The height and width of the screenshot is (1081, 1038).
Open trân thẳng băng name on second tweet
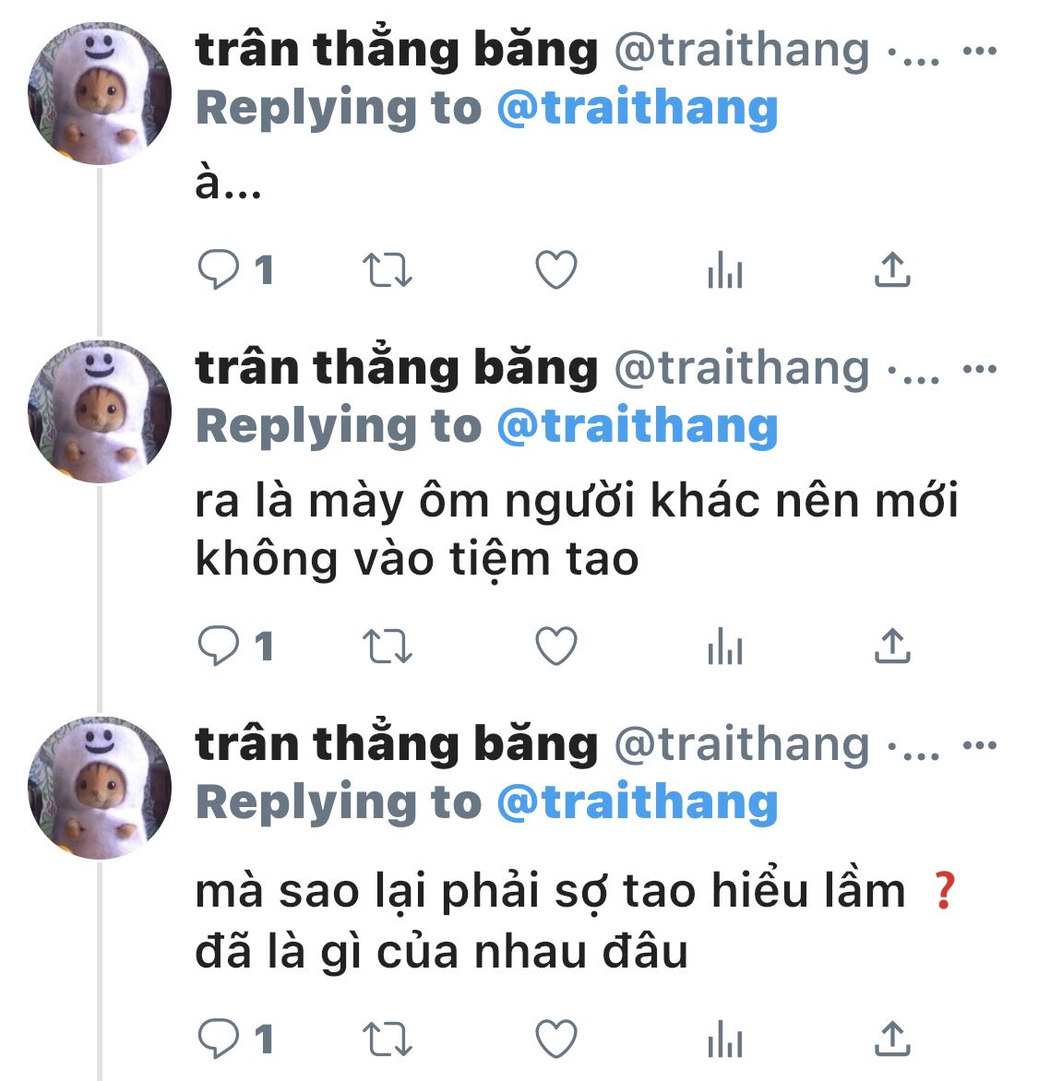pos(397,367)
